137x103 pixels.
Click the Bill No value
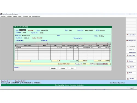click(x=103, y=30)
